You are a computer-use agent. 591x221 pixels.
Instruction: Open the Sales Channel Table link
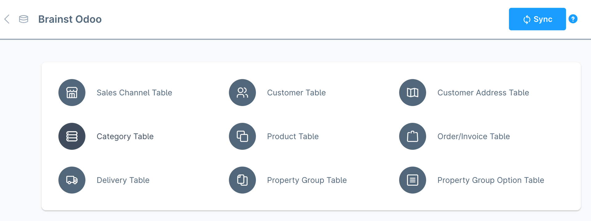pos(134,93)
